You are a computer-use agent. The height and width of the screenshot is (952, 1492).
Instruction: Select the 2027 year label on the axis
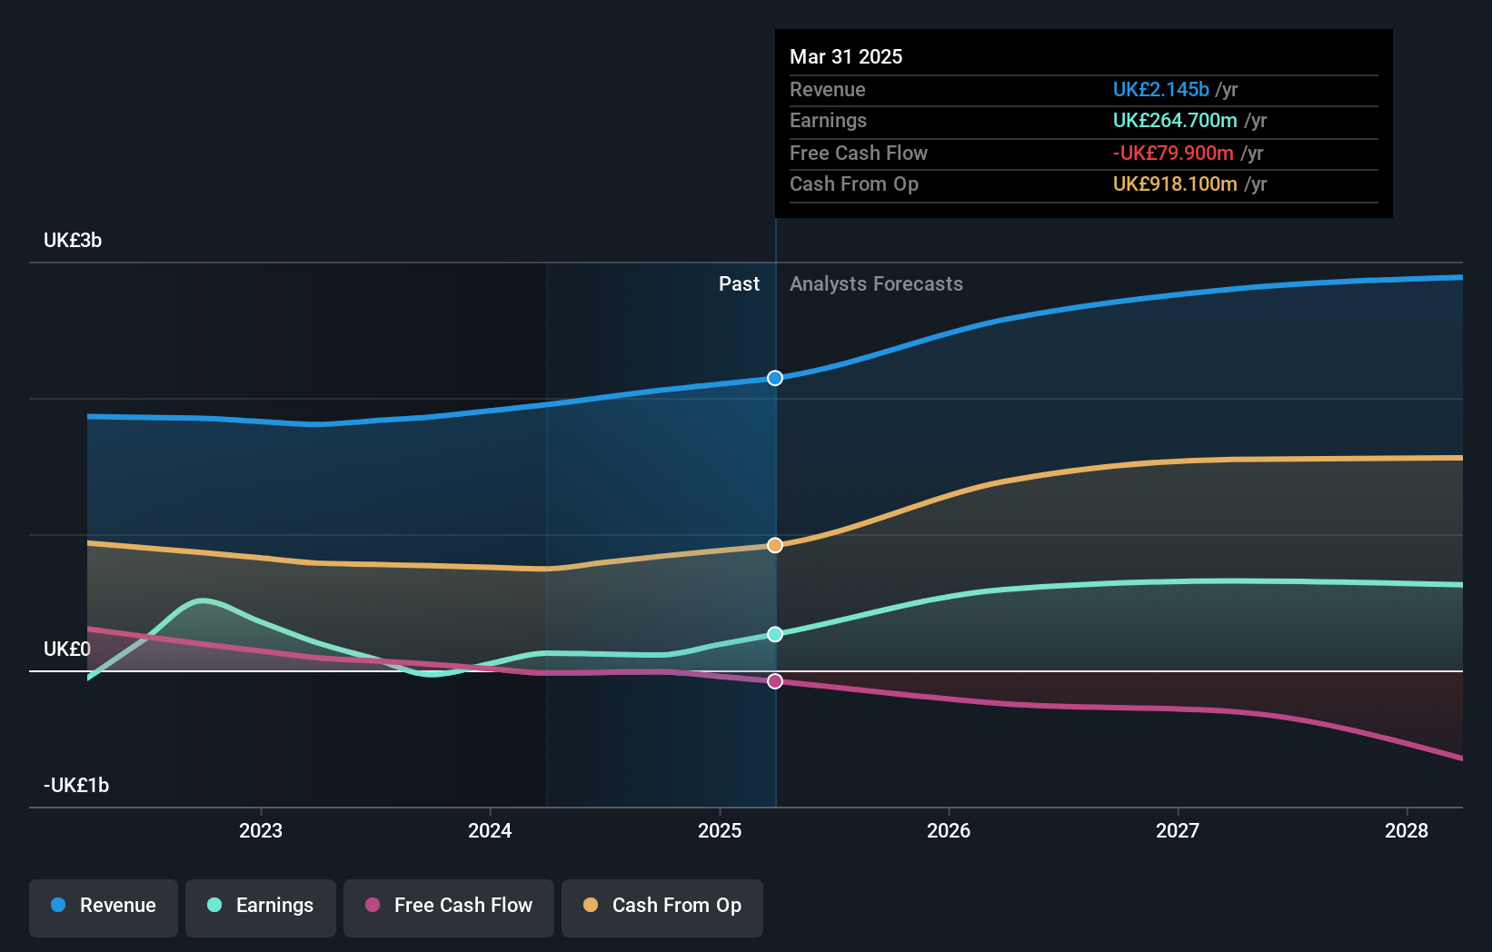[x=1178, y=830]
